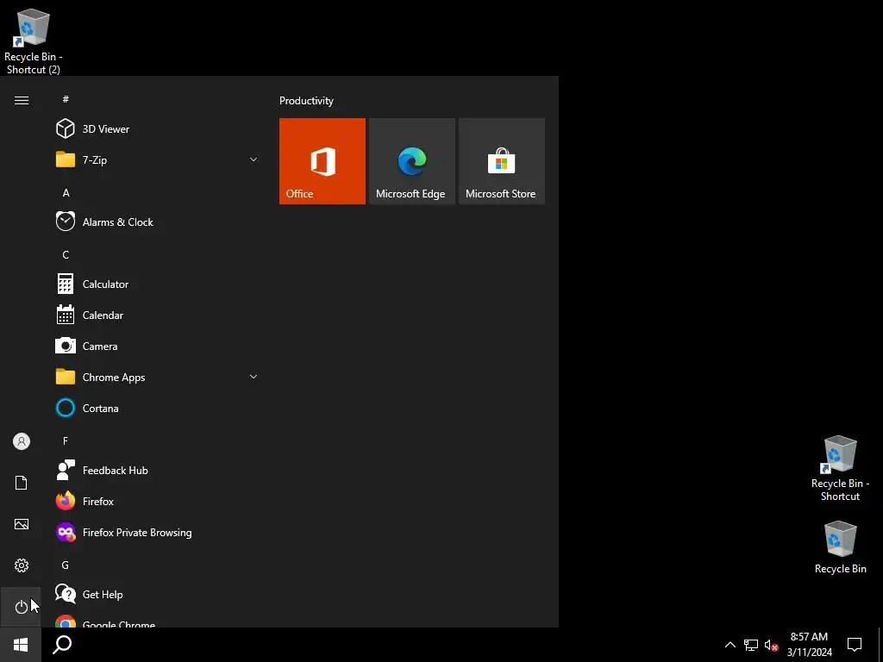Open the Get Help app
The image size is (883, 662).
pos(158,594)
